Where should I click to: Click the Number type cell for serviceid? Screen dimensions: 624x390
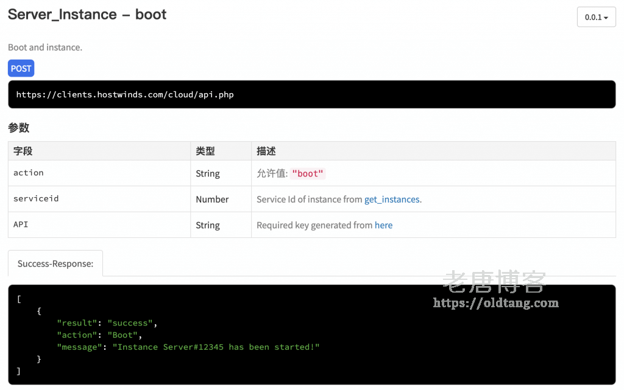tap(212, 200)
